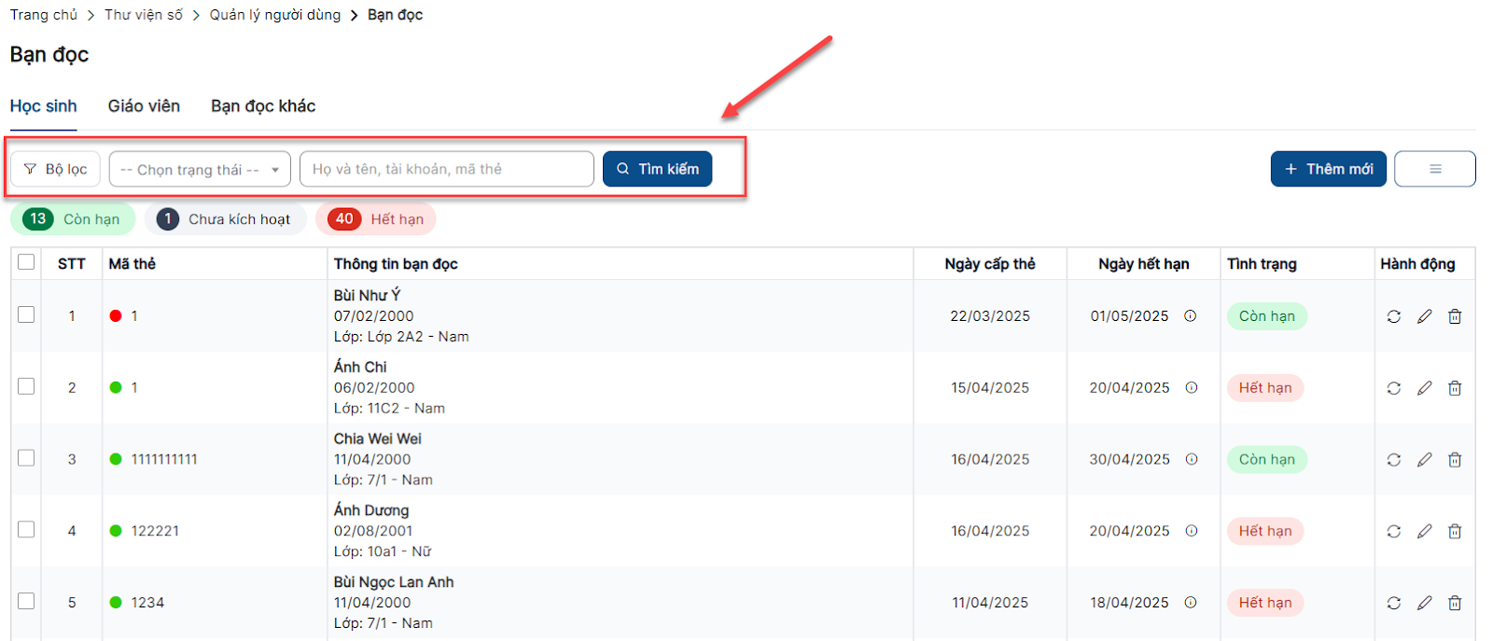The image size is (1493, 641).
Task: Switch to the Giáo viên tab
Action: pyautogui.click(x=144, y=106)
